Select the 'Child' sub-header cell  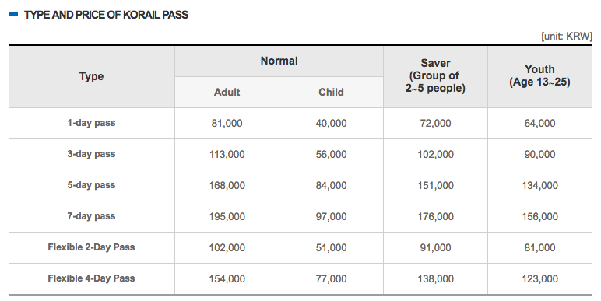pyautogui.click(x=331, y=93)
